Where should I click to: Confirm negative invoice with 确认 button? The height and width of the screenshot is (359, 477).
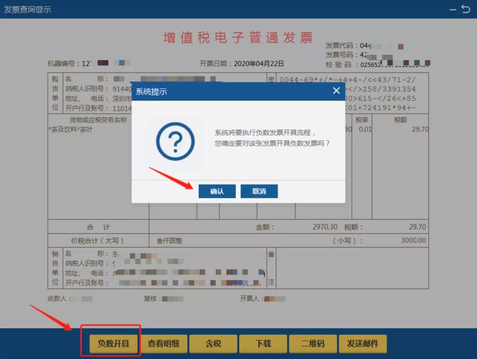point(217,191)
